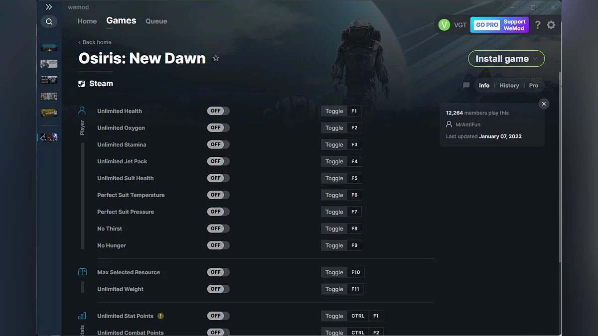Viewport: 598px width, 336px height.
Task: Toggle Unlimited Health switch
Action: point(218,111)
